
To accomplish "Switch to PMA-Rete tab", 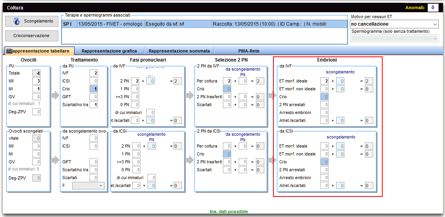I will tap(249, 51).
